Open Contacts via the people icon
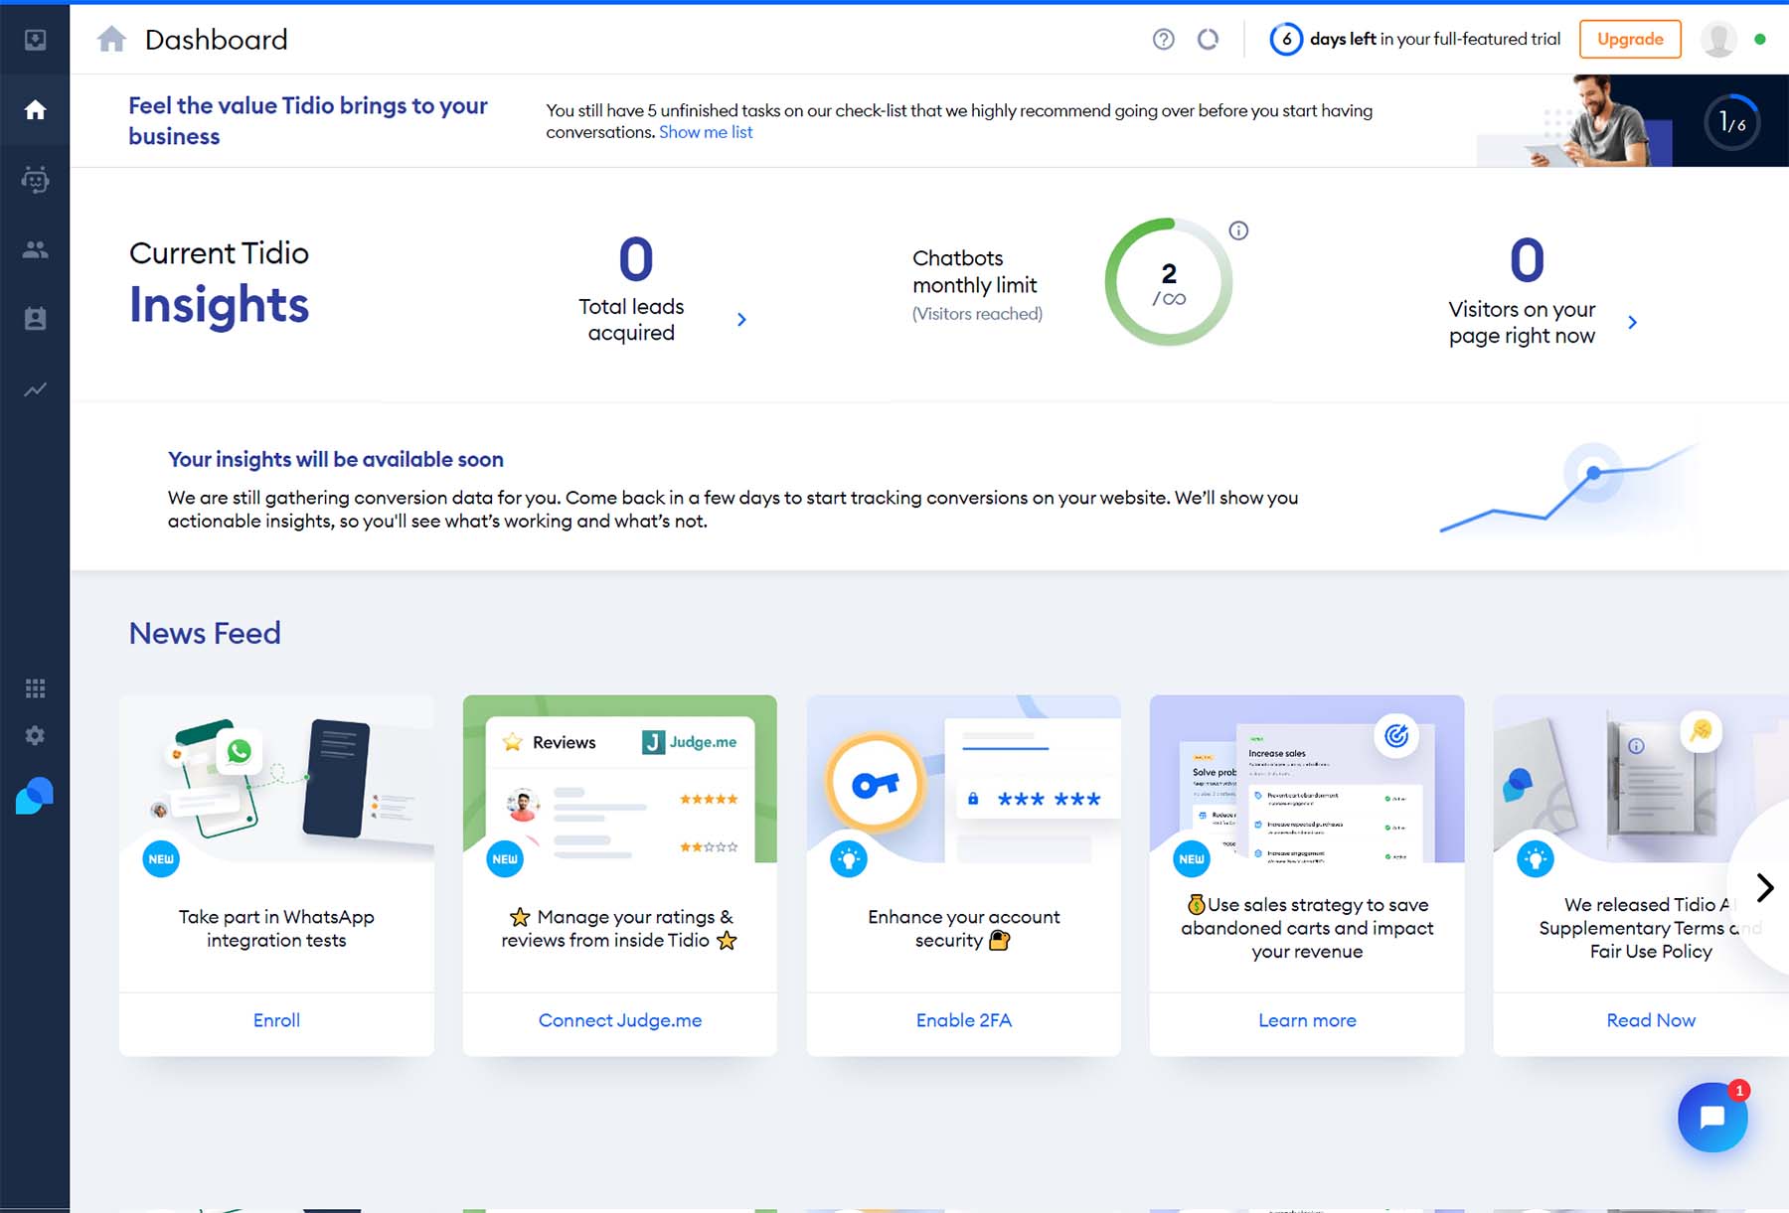Screen dimensions: 1789x1213 coord(35,249)
